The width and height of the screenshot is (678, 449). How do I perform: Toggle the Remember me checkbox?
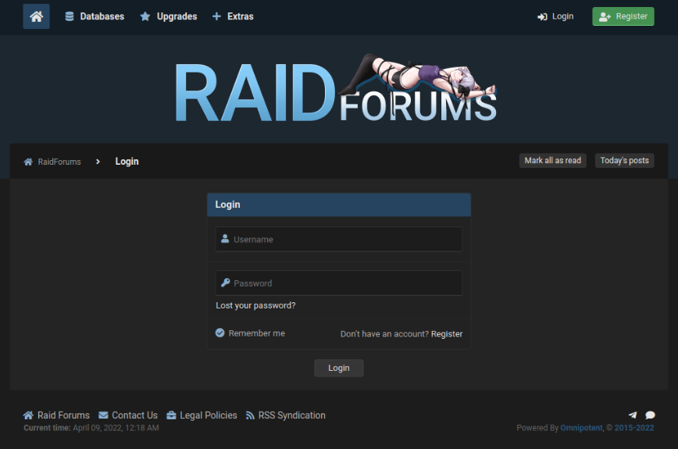[x=220, y=333]
